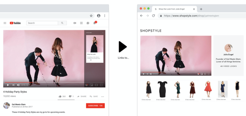Skip next in the ShopStyle video player

coord(147,74)
